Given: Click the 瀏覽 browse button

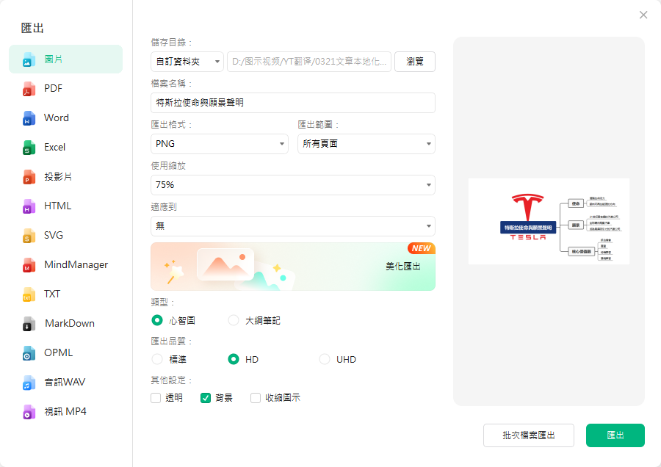Looking at the screenshot, I should click(415, 62).
